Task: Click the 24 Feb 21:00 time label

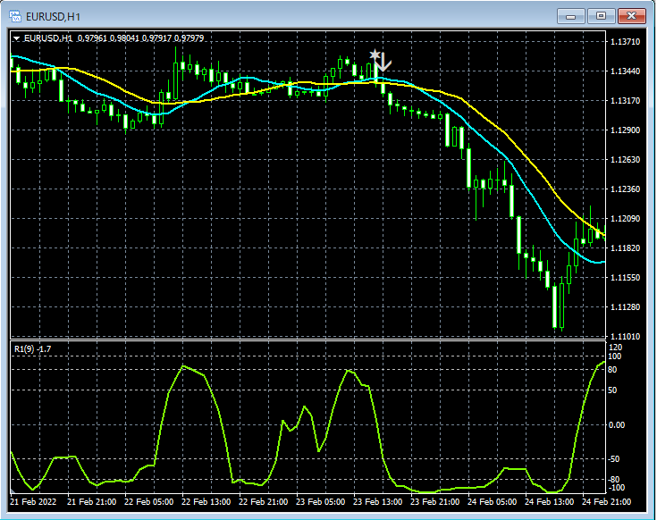Action: point(606,501)
